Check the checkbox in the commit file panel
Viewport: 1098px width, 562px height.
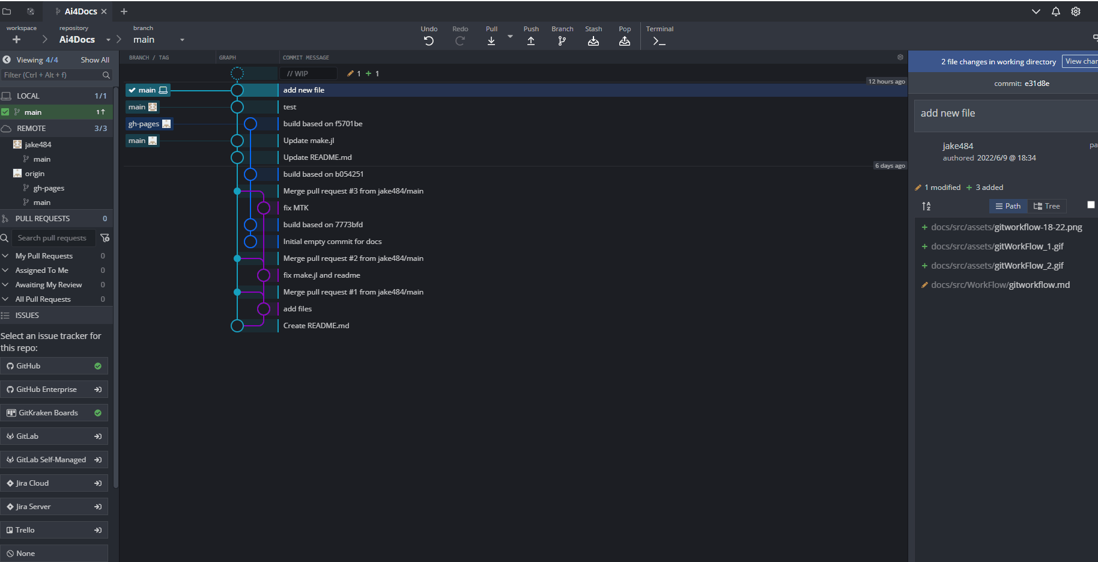(1091, 205)
